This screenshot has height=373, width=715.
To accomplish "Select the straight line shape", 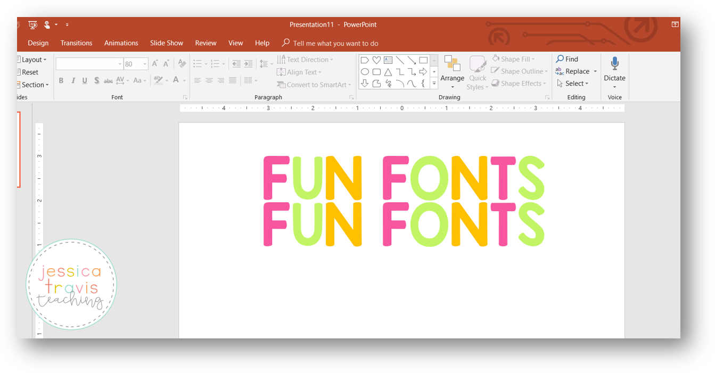I will coord(400,60).
